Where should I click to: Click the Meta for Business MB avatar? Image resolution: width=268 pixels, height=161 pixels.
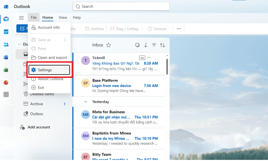(x=86, y=115)
